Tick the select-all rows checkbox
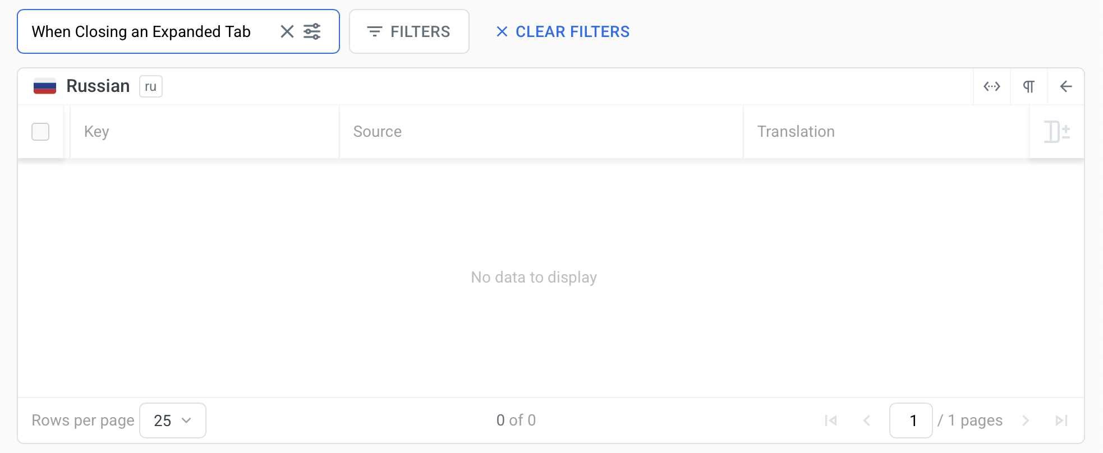The height and width of the screenshot is (453, 1103). (x=40, y=132)
